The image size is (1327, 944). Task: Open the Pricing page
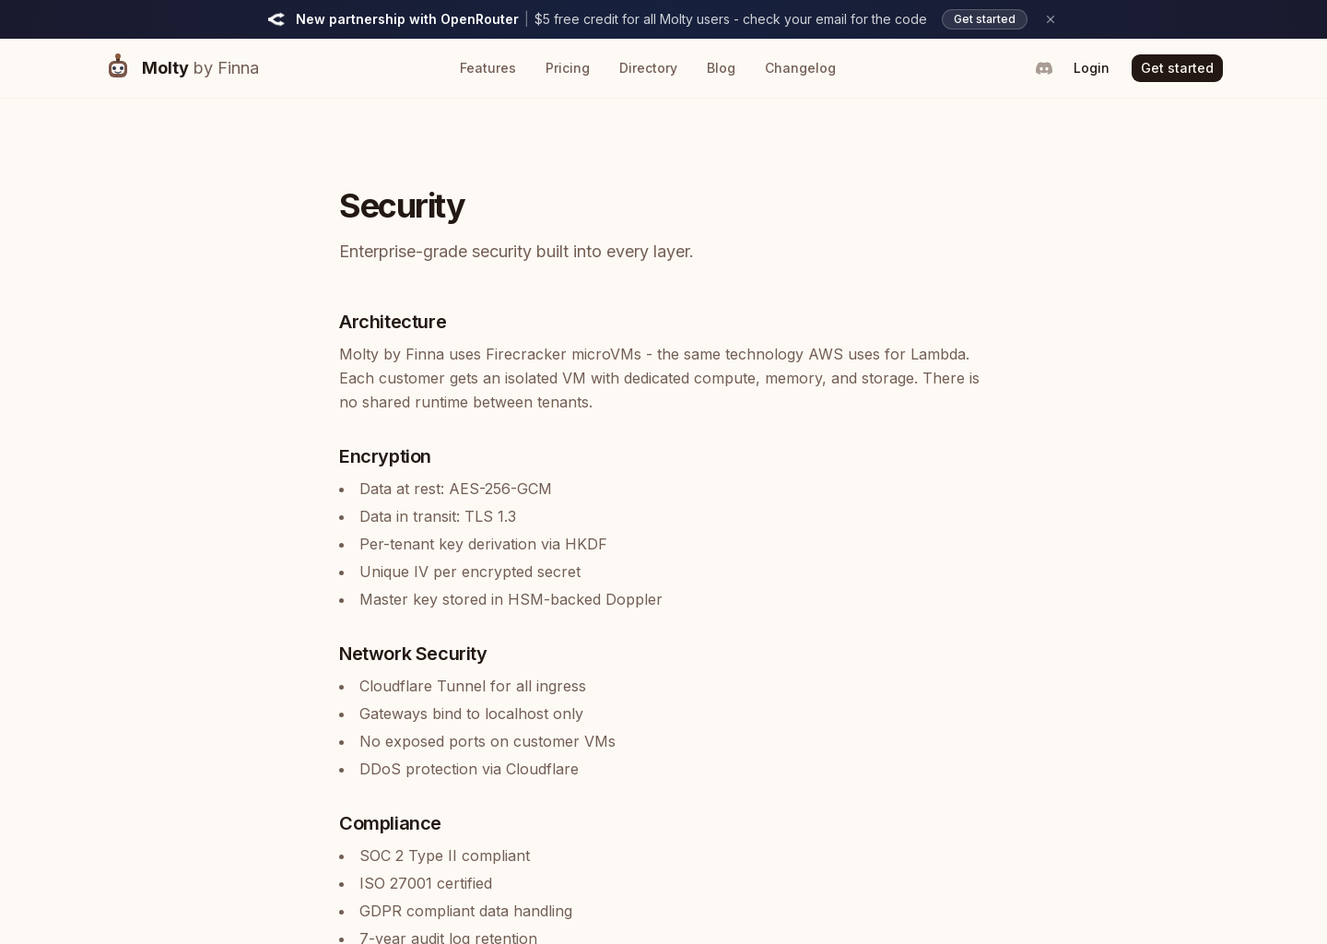(x=567, y=68)
